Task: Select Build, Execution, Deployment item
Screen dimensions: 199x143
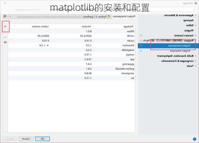Action: click(175, 56)
